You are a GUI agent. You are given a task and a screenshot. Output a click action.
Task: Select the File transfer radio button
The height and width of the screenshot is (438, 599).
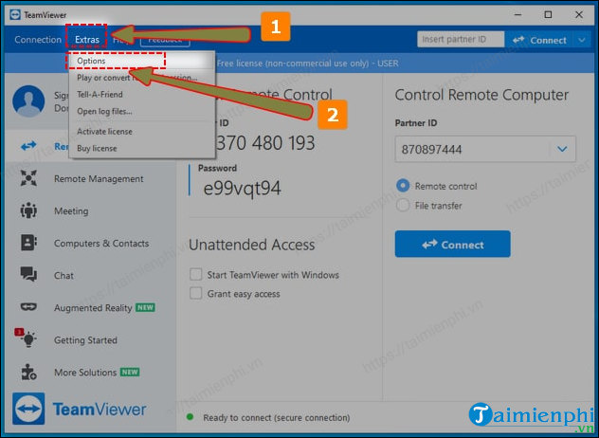tap(403, 205)
